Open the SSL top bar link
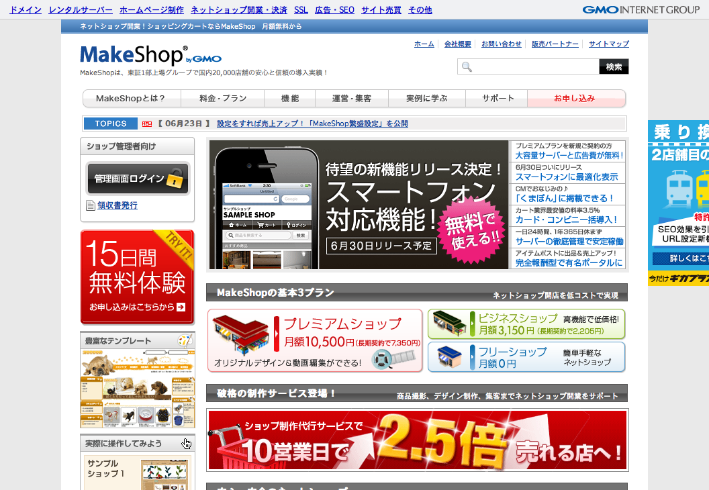Viewport: 709px width, 490px height. coord(301,10)
